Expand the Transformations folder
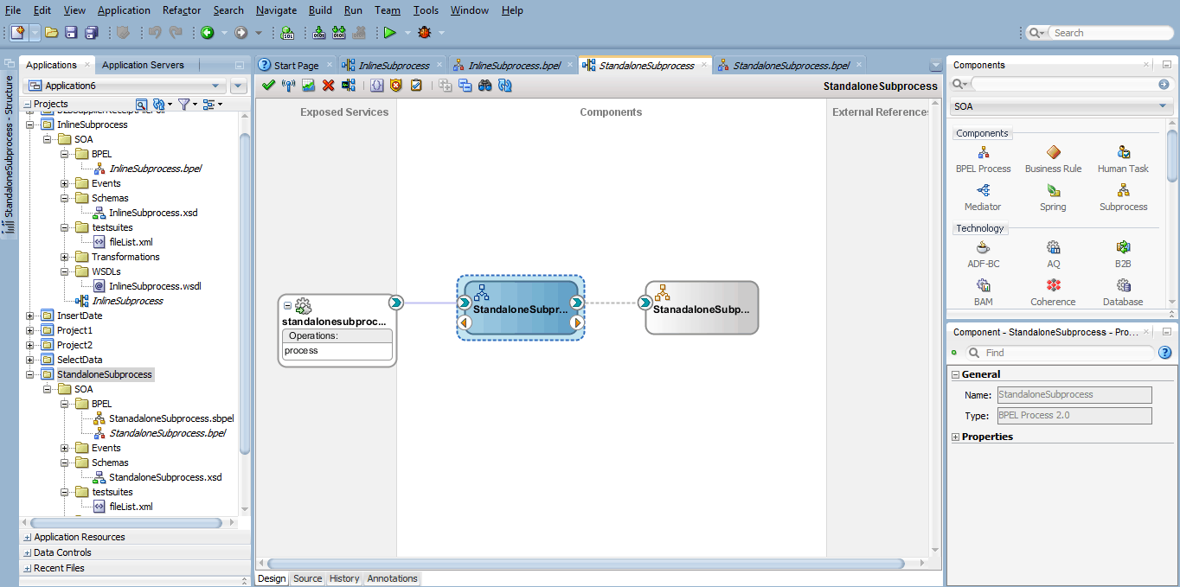This screenshot has width=1180, height=587. coord(65,257)
